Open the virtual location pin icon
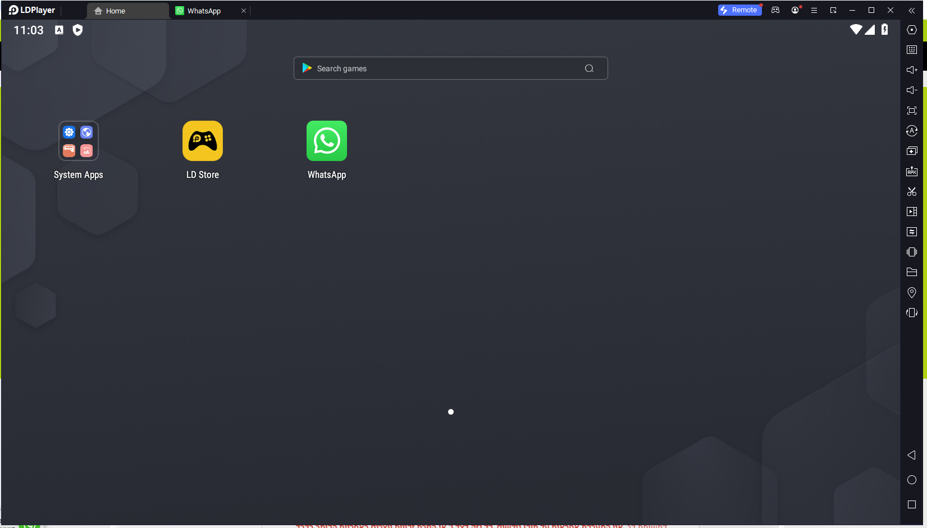Image resolution: width=927 pixels, height=528 pixels. coord(912,292)
